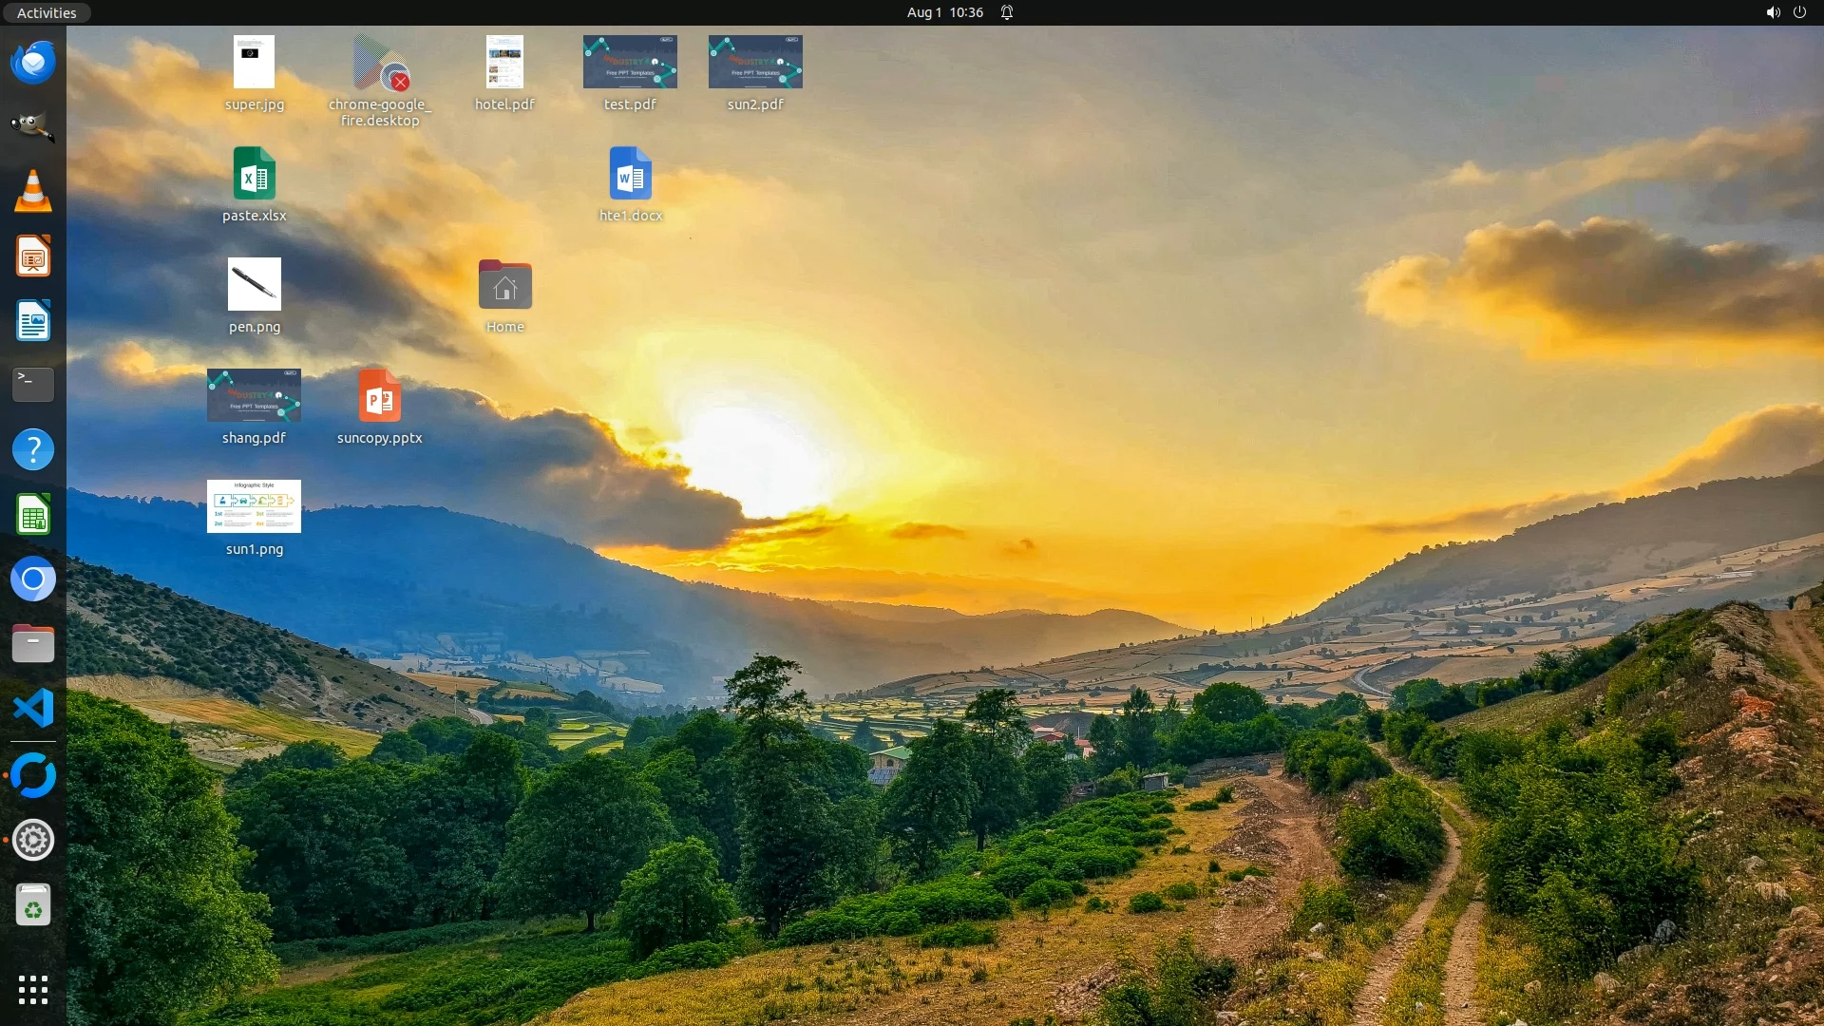Open Chromium browser dock icon
This screenshot has width=1824, height=1026.
click(x=33, y=579)
